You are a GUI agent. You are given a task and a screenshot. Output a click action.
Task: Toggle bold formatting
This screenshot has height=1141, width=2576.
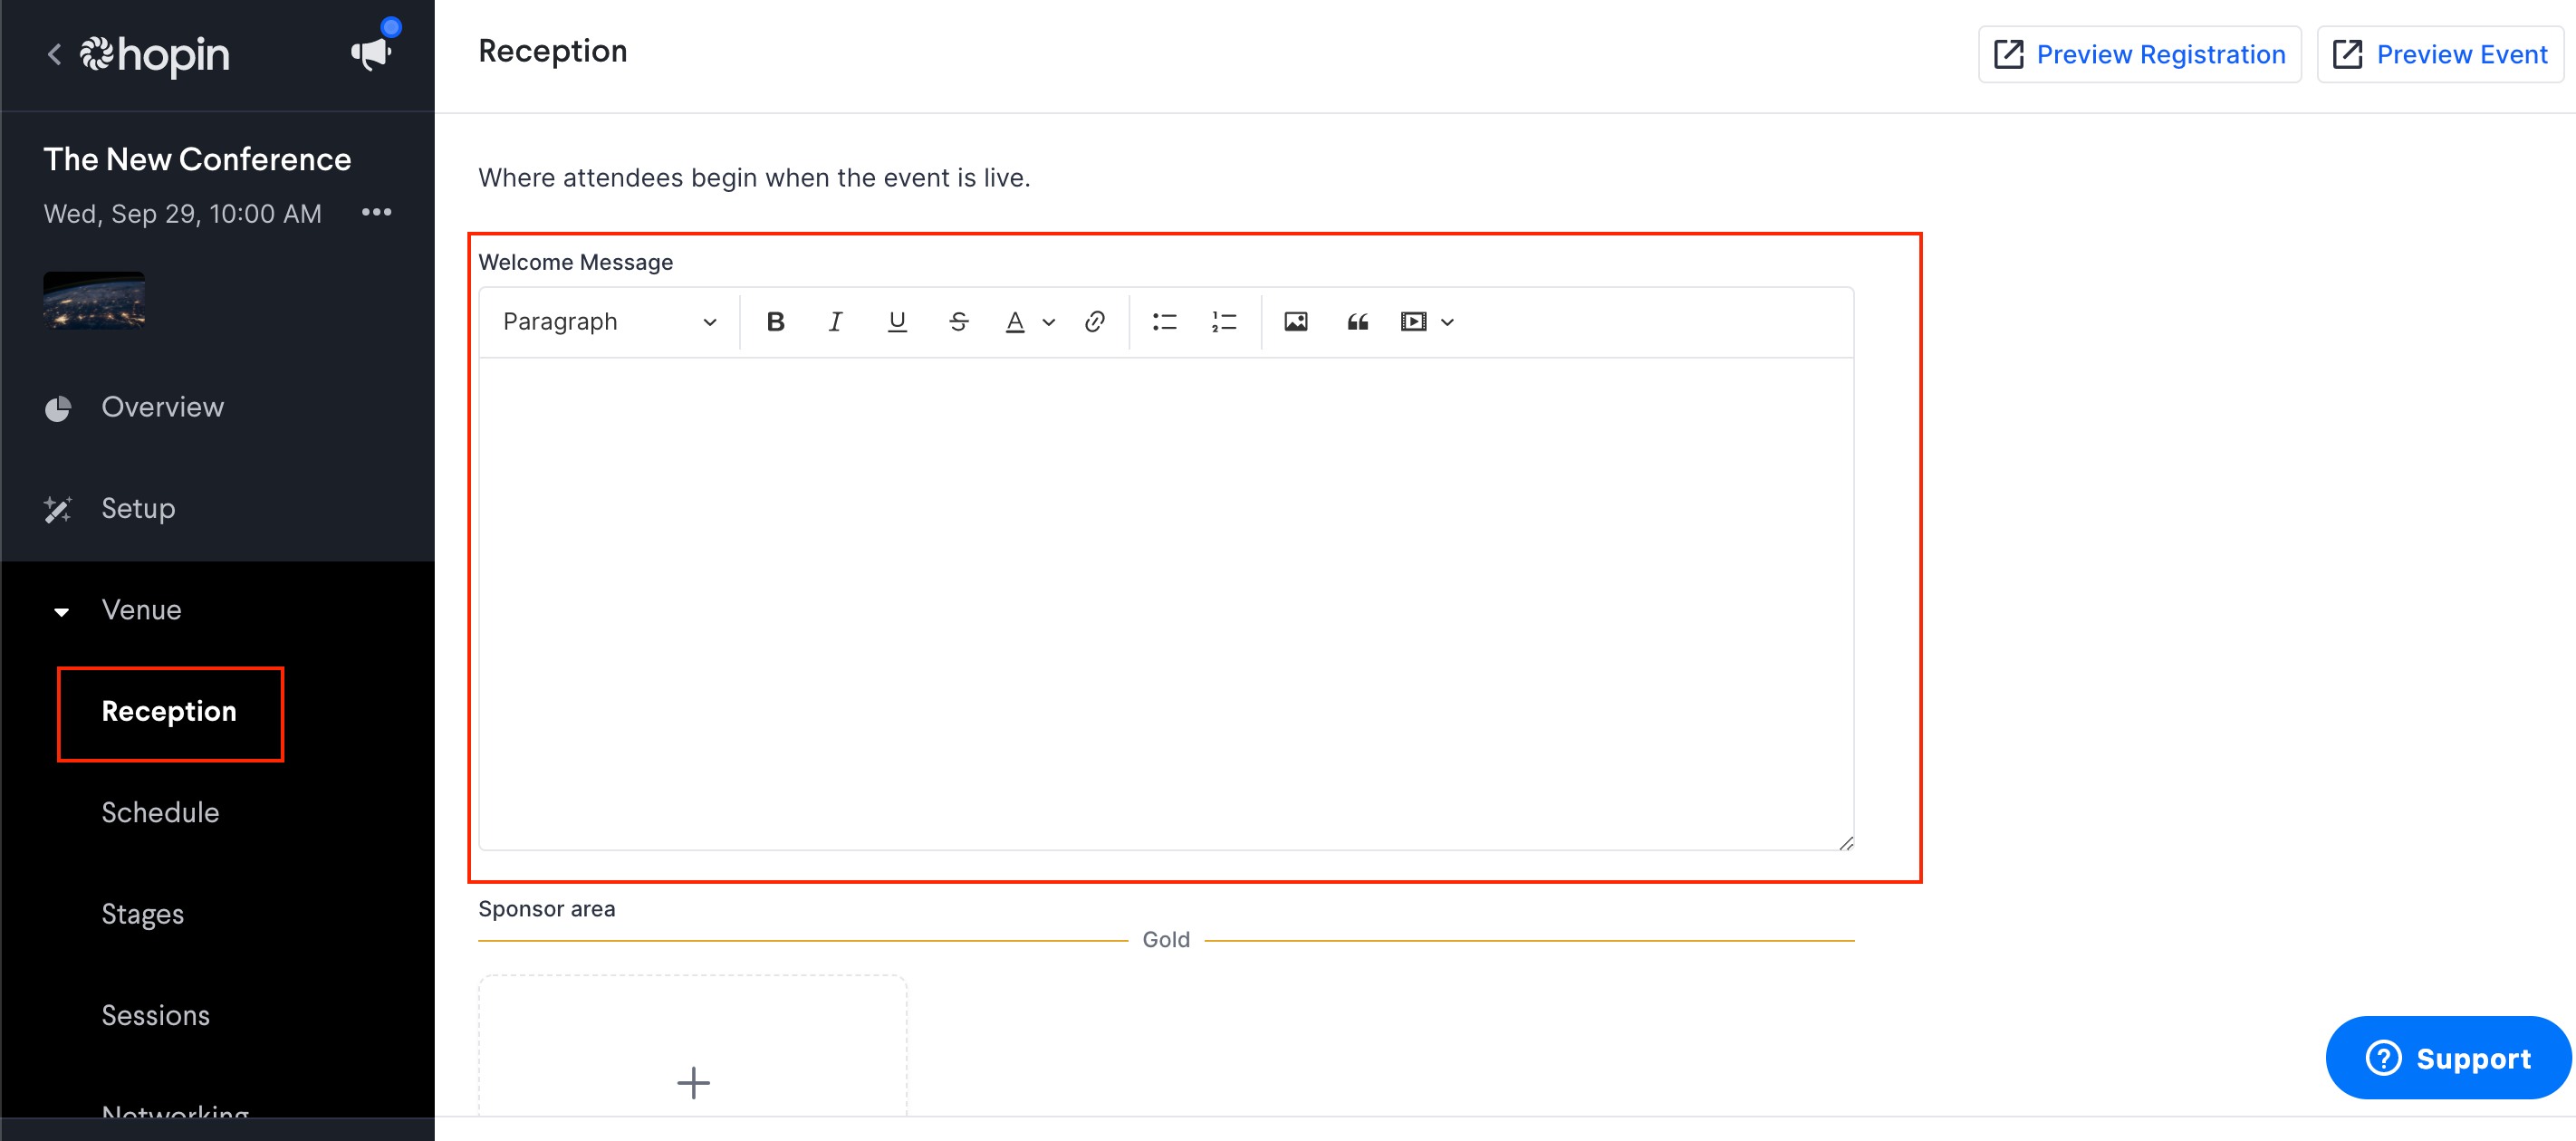tap(775, 322)
